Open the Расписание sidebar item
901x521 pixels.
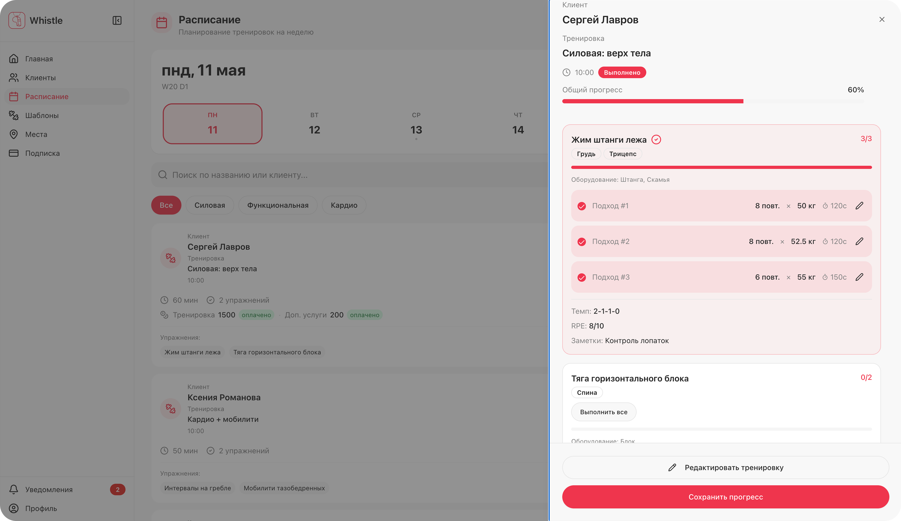click(67, 97)
